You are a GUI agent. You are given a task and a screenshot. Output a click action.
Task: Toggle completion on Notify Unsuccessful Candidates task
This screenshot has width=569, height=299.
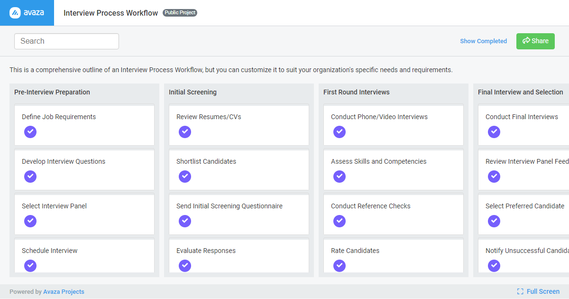point(494,266)
